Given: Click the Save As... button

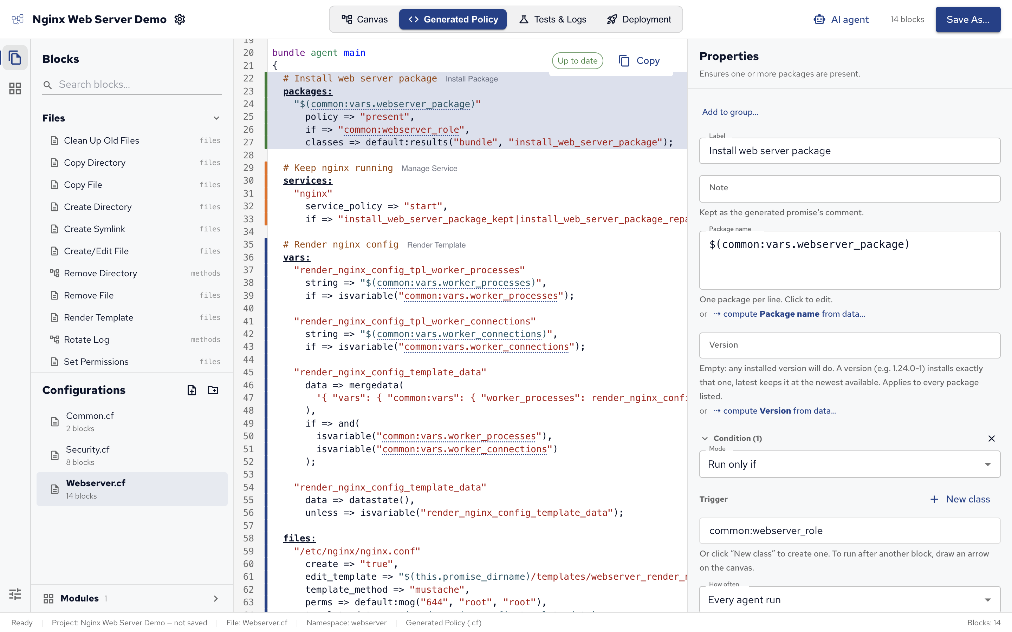Looking at the screenshot, I should tap(968, 19).
